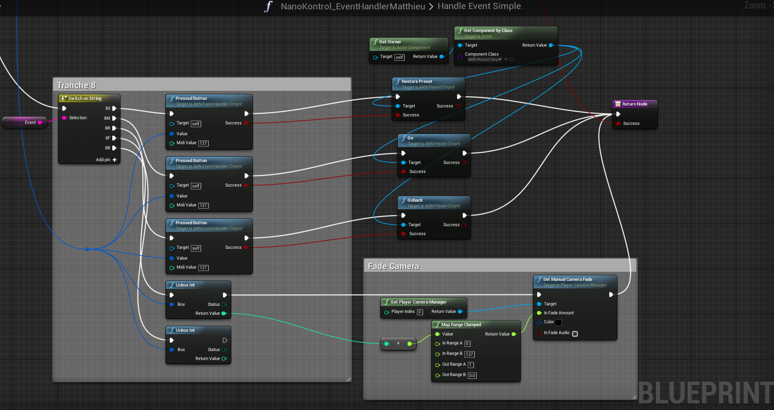Viewport: 774px width, 410px height.
Task: Click Set Manual Camera Fade Target pin
Action: (539, 304)
